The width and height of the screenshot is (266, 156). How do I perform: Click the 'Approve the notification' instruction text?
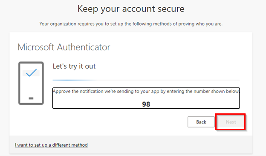(x=146, y=91)
